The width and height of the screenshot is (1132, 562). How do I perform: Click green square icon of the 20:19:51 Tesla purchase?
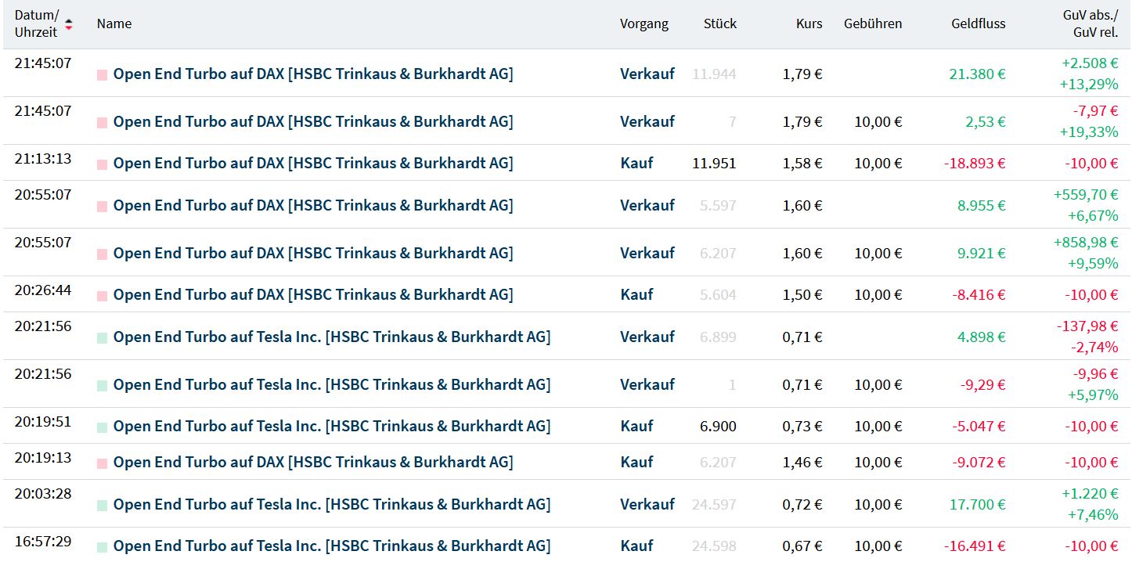[102, 427]
